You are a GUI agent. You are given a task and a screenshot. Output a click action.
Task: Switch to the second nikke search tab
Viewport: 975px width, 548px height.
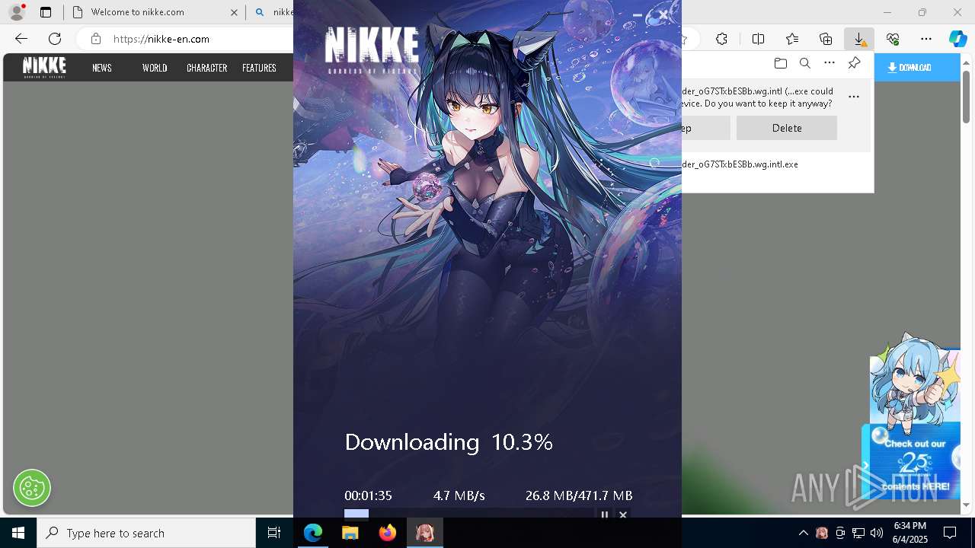tap(274, 12)
